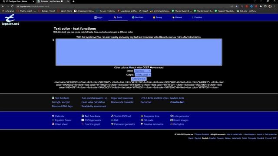Open the Apps menu

(x=98, y=17)
